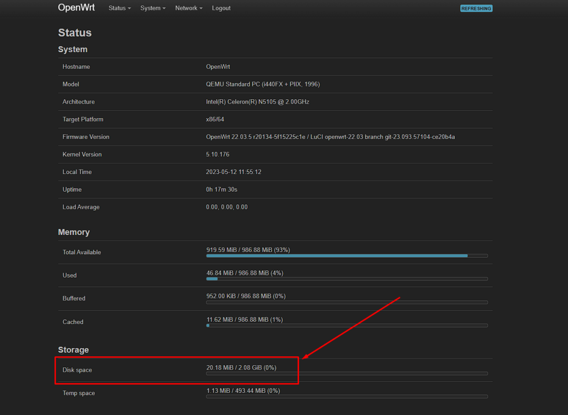Click the Architecture row label
The height and width of the screenshot is (415, 568).
pos(79,101)
